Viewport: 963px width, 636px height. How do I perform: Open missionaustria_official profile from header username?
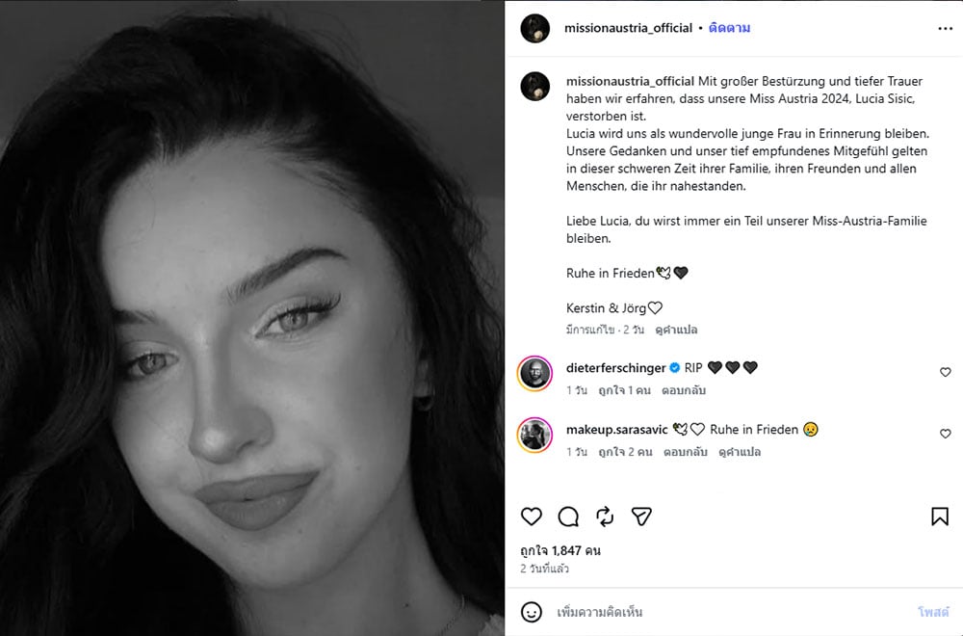[x=628, y=28]
